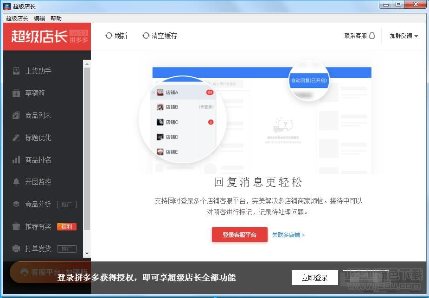
Task: Click the 立即登录 button
Action: (x=314, y=278)
